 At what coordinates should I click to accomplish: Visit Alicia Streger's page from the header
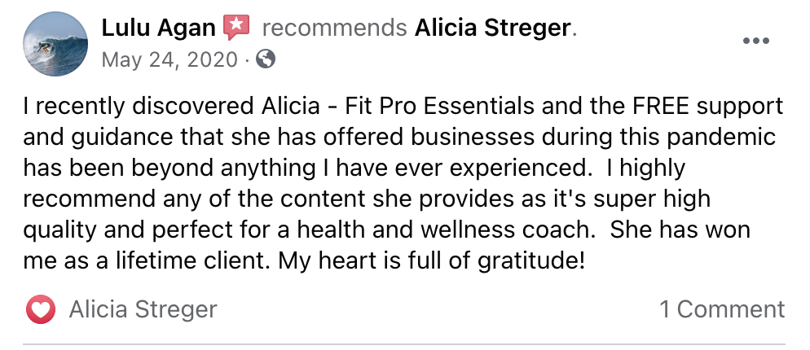pyautogui.click(x=493, y=28)
